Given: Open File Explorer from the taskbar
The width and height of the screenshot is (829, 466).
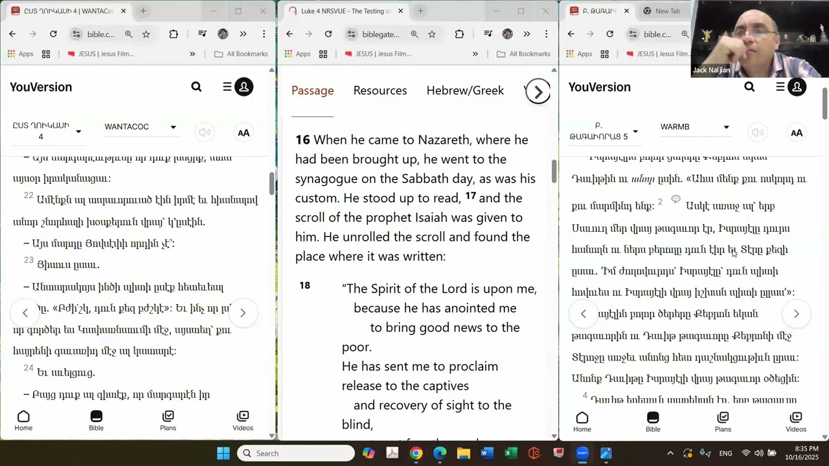Looking at the screenshot, I should tap(463, 453).
